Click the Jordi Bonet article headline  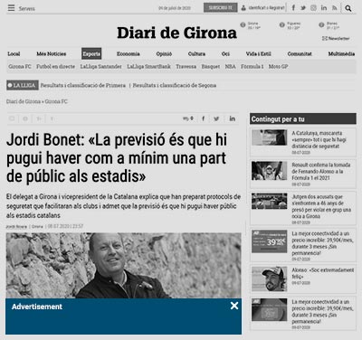tap(117, 158)
